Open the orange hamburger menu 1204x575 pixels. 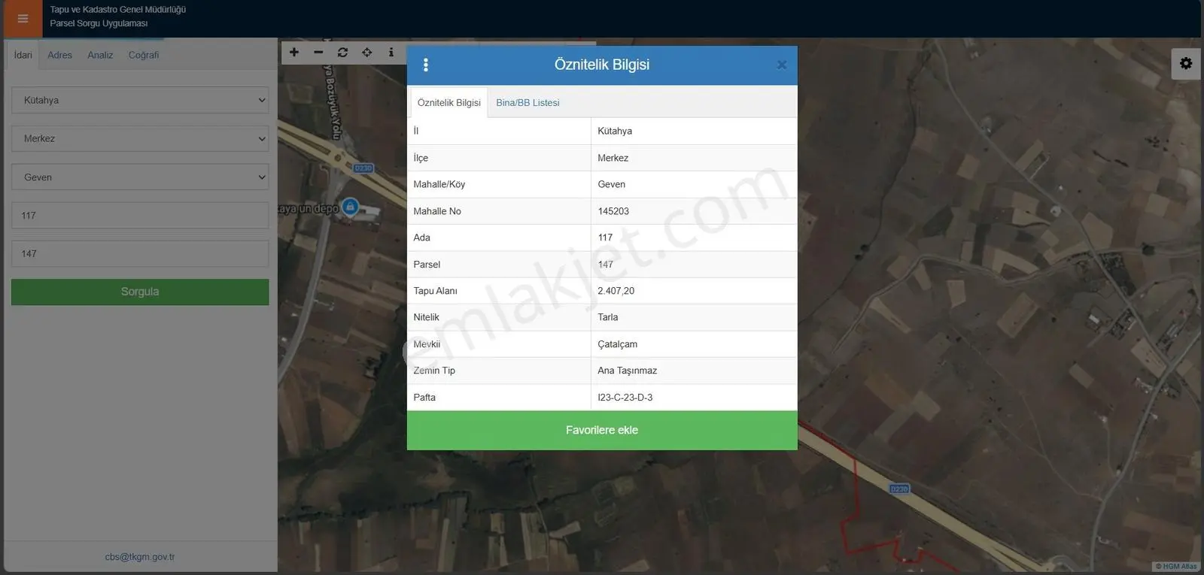23,19
